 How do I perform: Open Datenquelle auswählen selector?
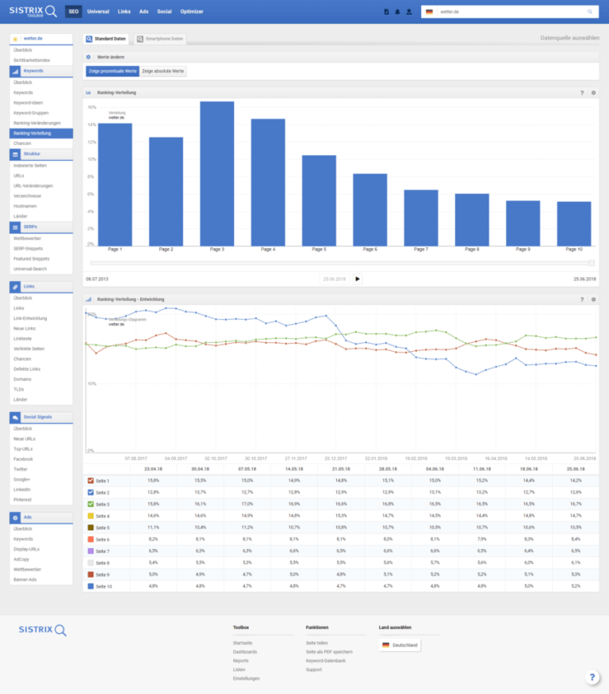click(569, 38)
